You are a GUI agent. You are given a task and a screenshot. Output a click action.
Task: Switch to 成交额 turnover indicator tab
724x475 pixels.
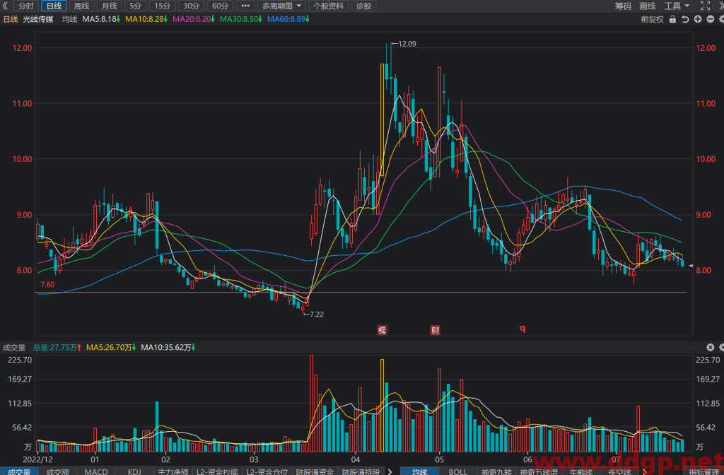(57, 471)
